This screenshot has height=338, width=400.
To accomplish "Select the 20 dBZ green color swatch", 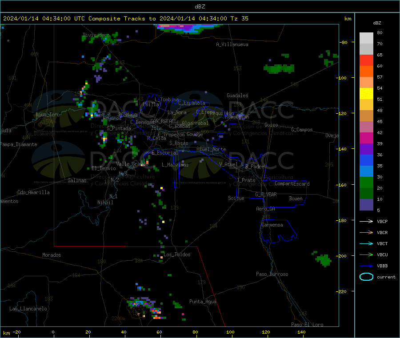I will 366,182.
